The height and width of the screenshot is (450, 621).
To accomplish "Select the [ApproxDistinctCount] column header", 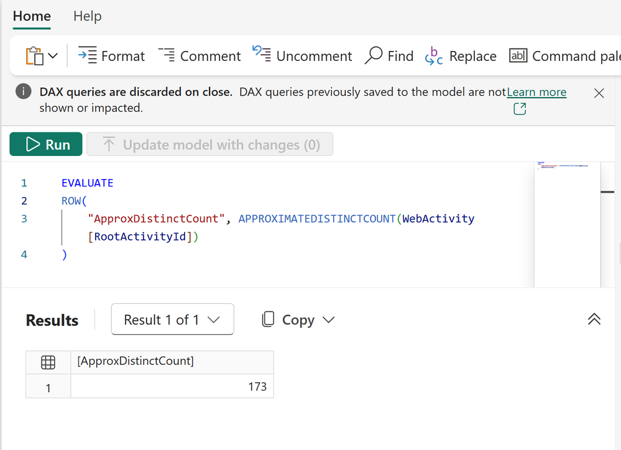I will [172, 362].
